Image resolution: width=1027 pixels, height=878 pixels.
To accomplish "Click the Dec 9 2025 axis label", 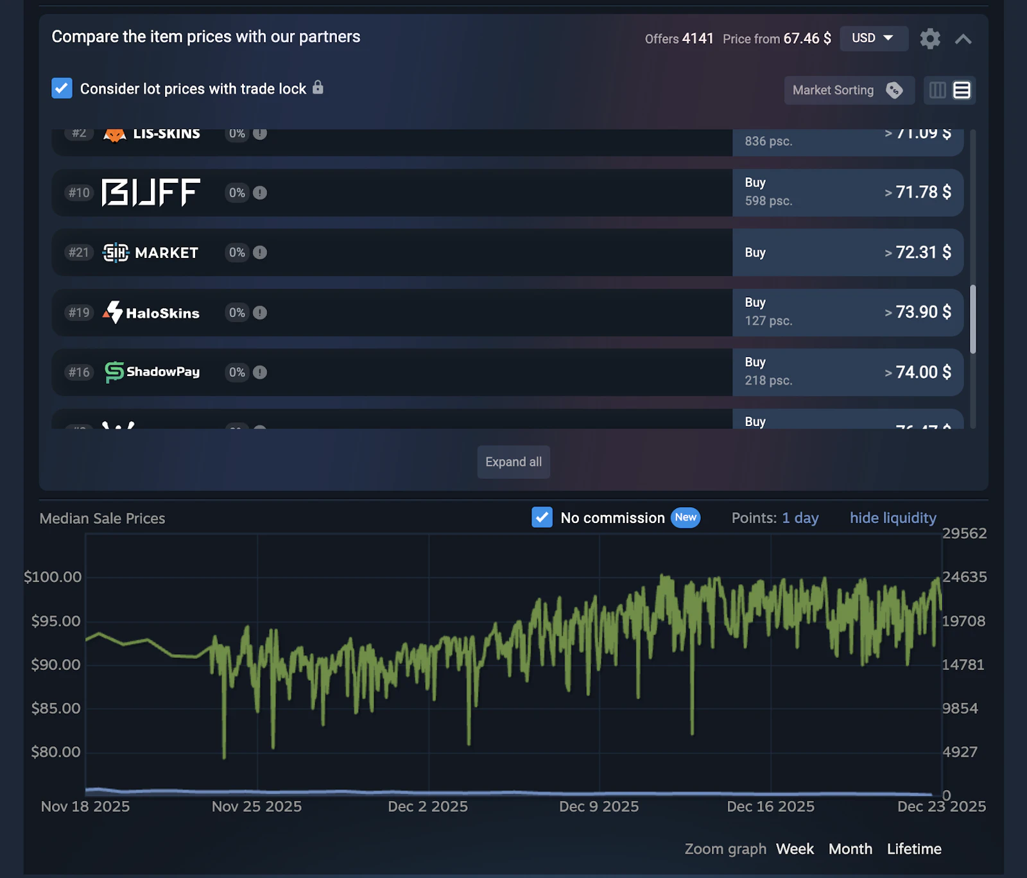I will tap(599, 807).
